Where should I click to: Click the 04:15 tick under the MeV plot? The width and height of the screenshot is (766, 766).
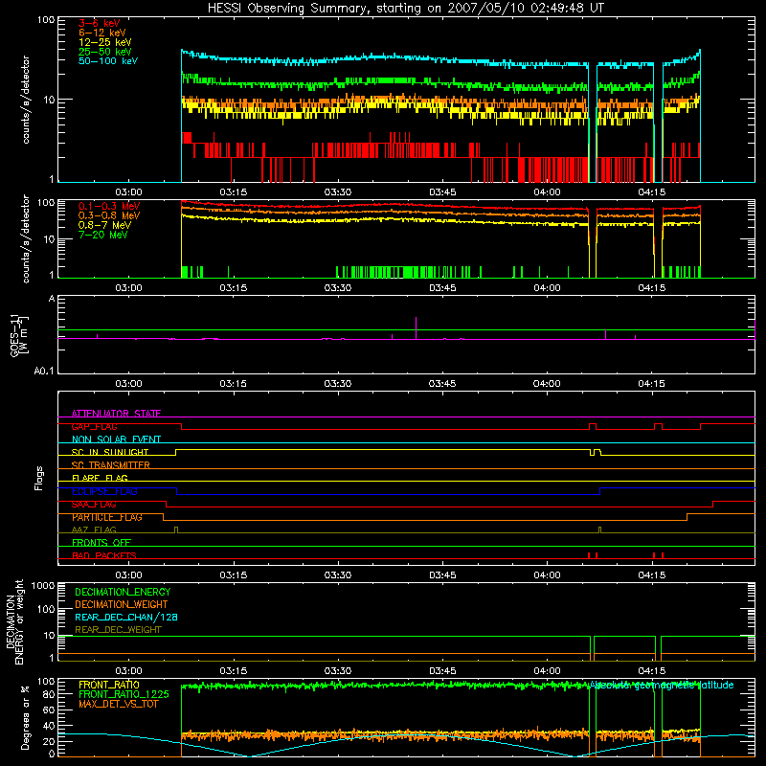tap(651, 288)
